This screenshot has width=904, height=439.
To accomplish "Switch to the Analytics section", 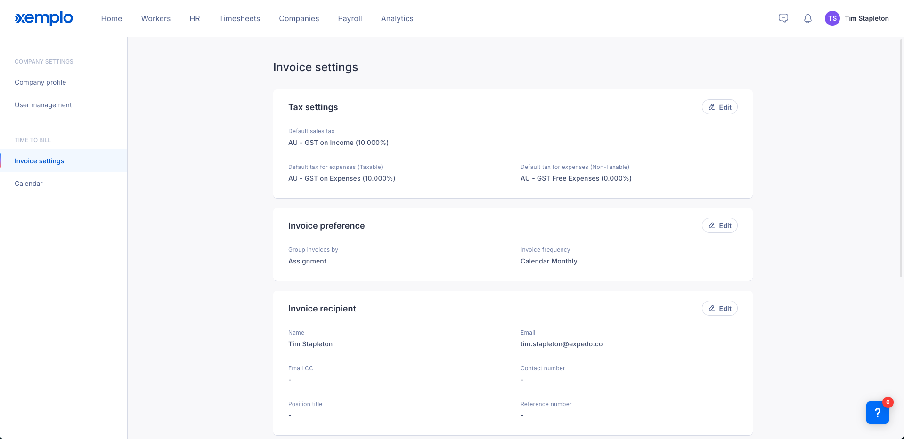I will click(397, 18).
